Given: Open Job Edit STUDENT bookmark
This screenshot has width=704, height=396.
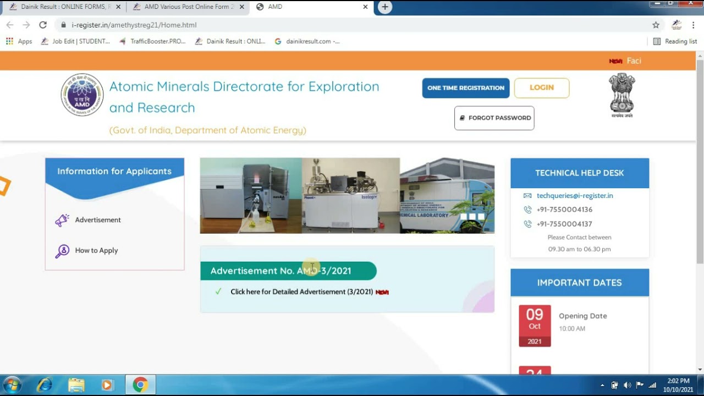Looking at the screenshot, I should point(75,41).
